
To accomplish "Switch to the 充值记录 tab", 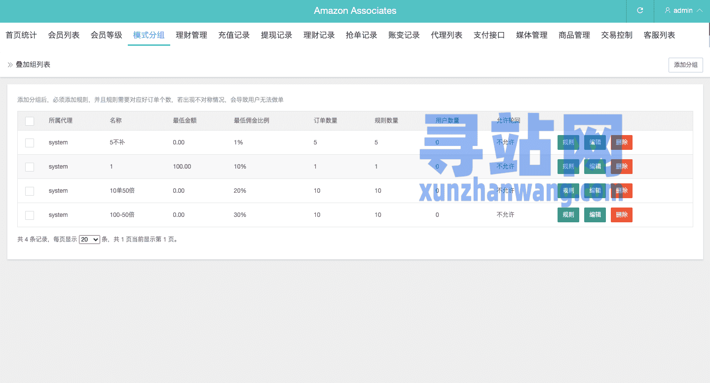I will click(x=234, y=35).
